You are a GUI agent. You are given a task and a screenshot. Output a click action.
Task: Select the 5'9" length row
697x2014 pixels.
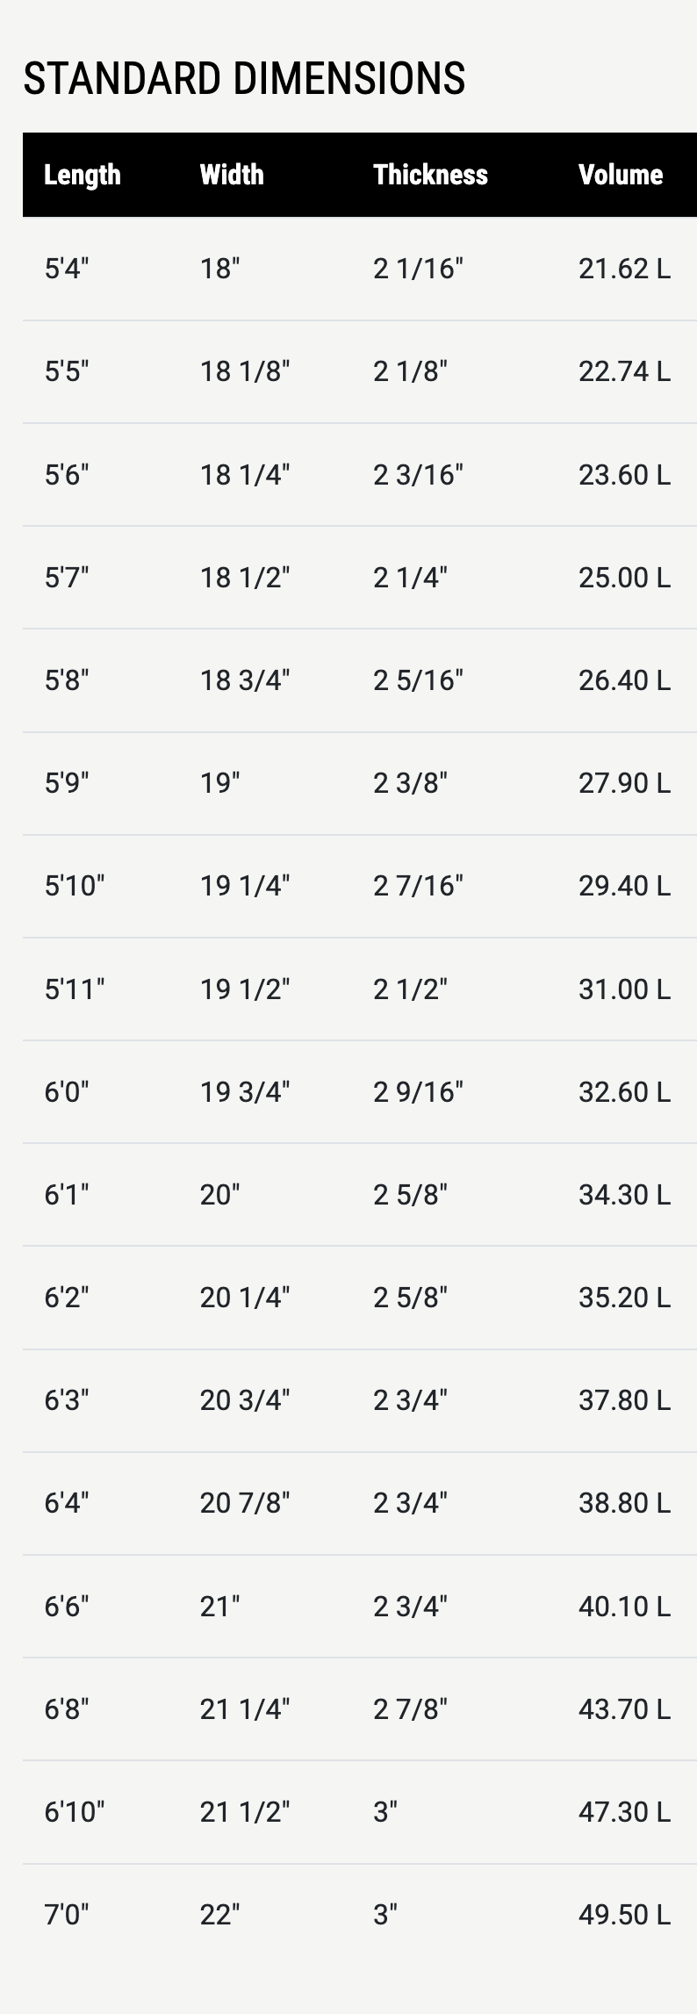(x=67, y=783)
